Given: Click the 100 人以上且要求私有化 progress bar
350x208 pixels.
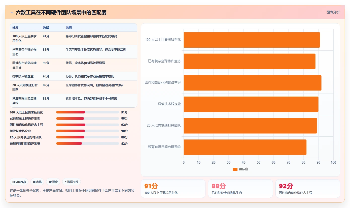Looking at the screenshot, I should 87,112.
